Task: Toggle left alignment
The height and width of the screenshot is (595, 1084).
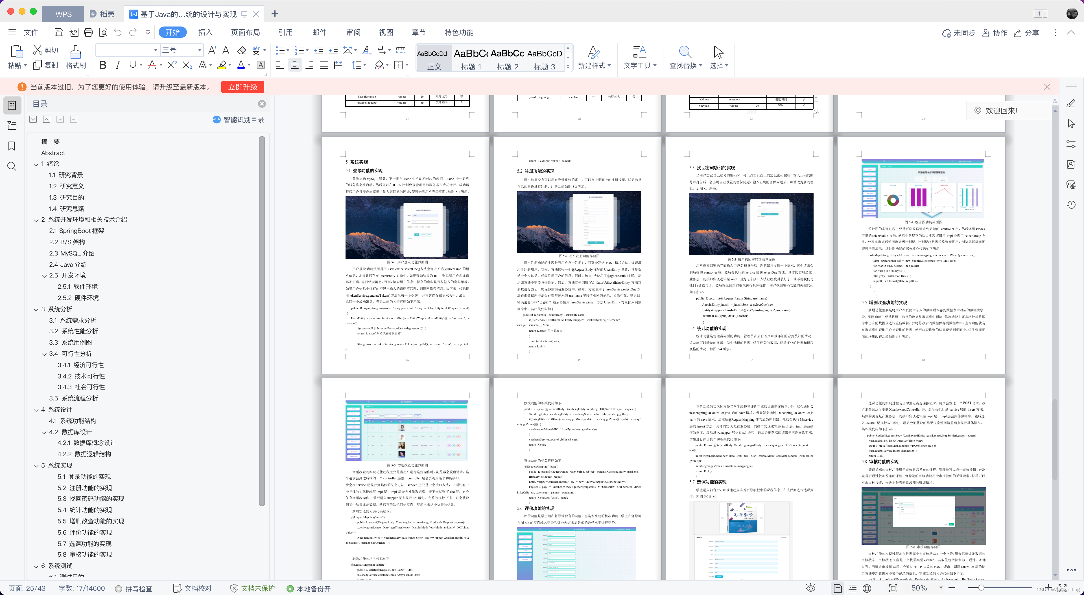Action: [280, 65]
